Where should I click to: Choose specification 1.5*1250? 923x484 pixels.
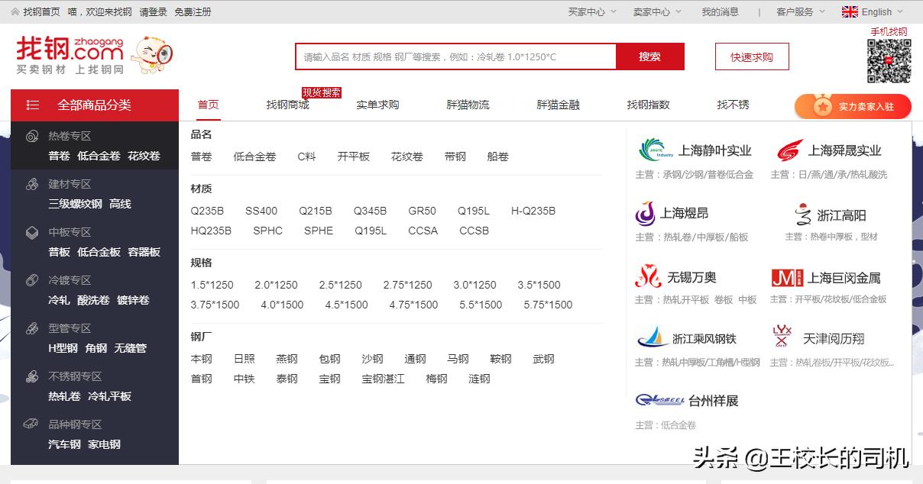pos(212,285)
